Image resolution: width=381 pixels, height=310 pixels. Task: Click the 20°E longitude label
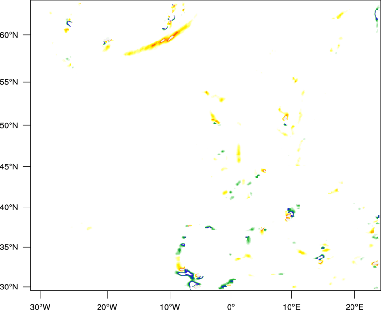354,307
